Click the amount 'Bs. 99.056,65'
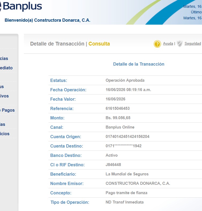Screen dimensions: 202x211 [118, 118]
